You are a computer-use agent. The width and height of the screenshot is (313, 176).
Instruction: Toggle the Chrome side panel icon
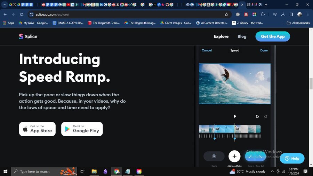[291, 14]
